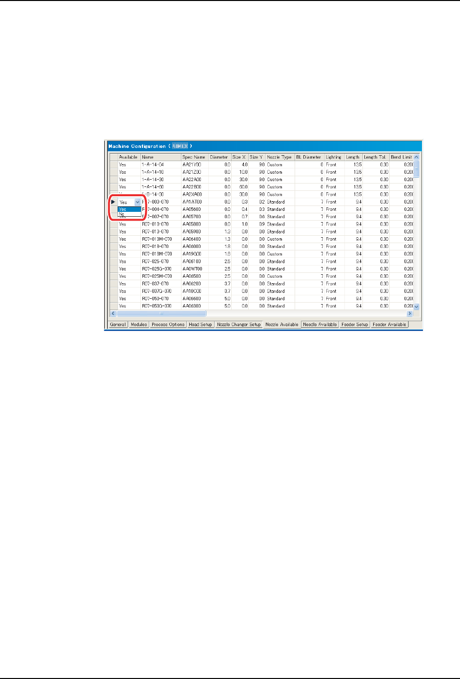This screenshot has width=460, height=679.
Task: Click the vertical scrollbar up arrow
Action: (416, 157)
